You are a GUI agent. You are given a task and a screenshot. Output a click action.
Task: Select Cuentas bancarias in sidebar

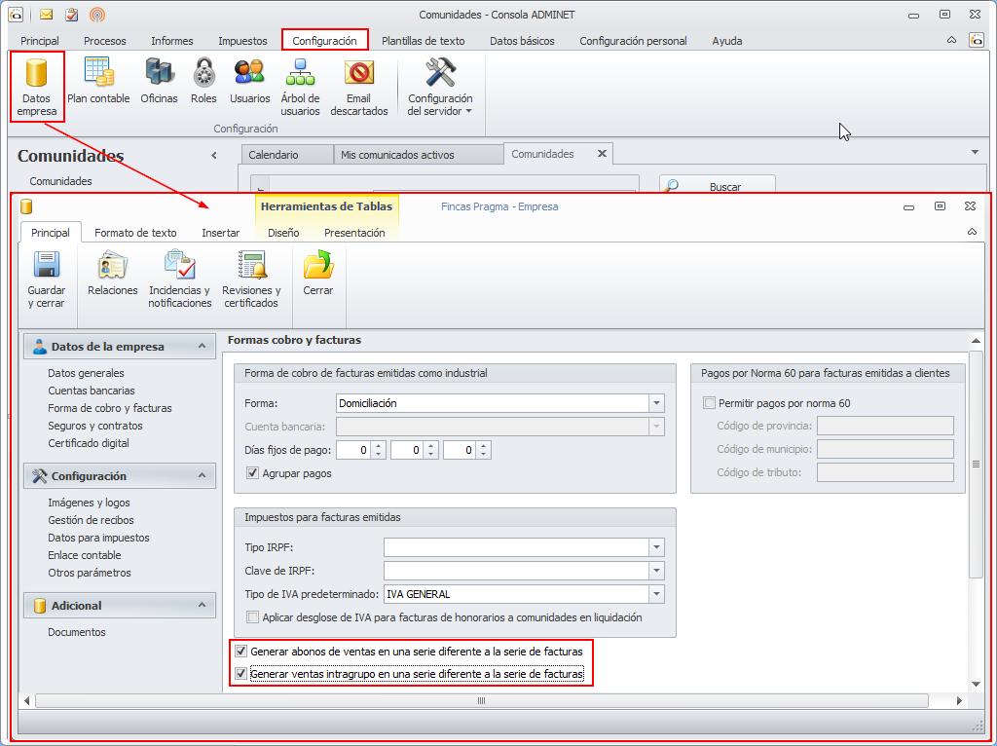pyautogui.click(x=92, y=391)
